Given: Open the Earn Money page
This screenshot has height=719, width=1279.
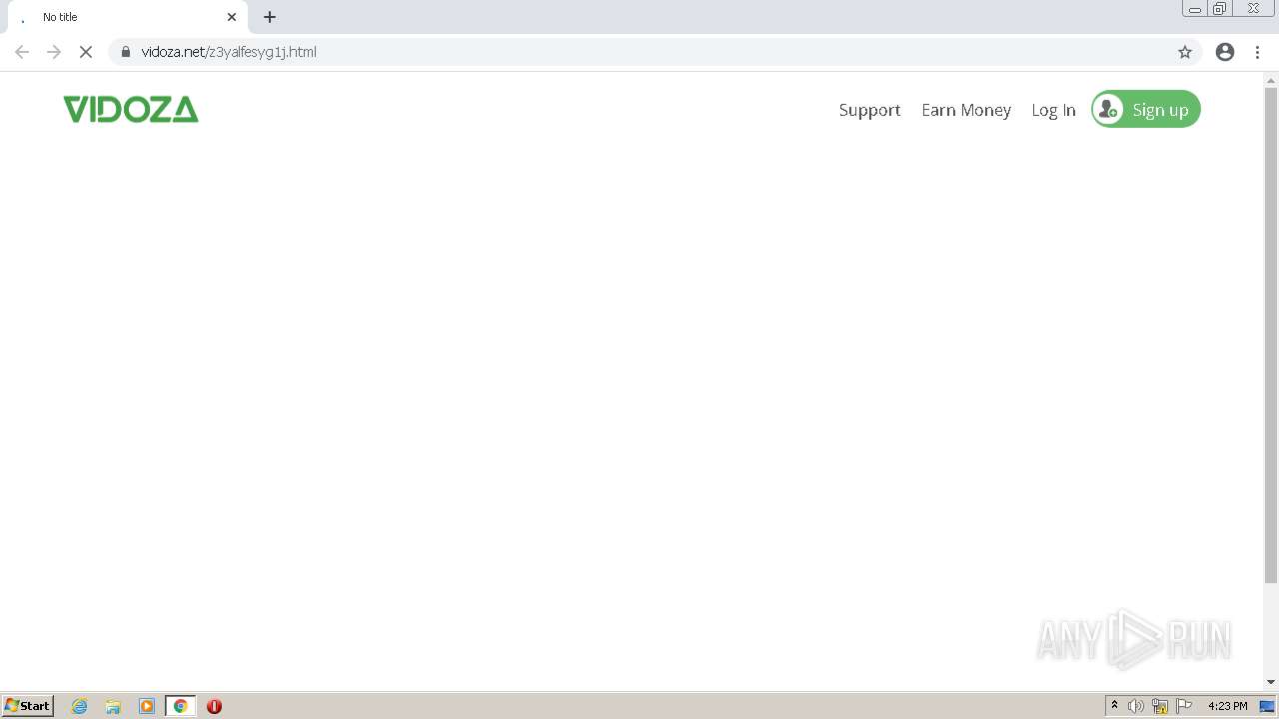Looking at the screenshot, I should point(966,110).
